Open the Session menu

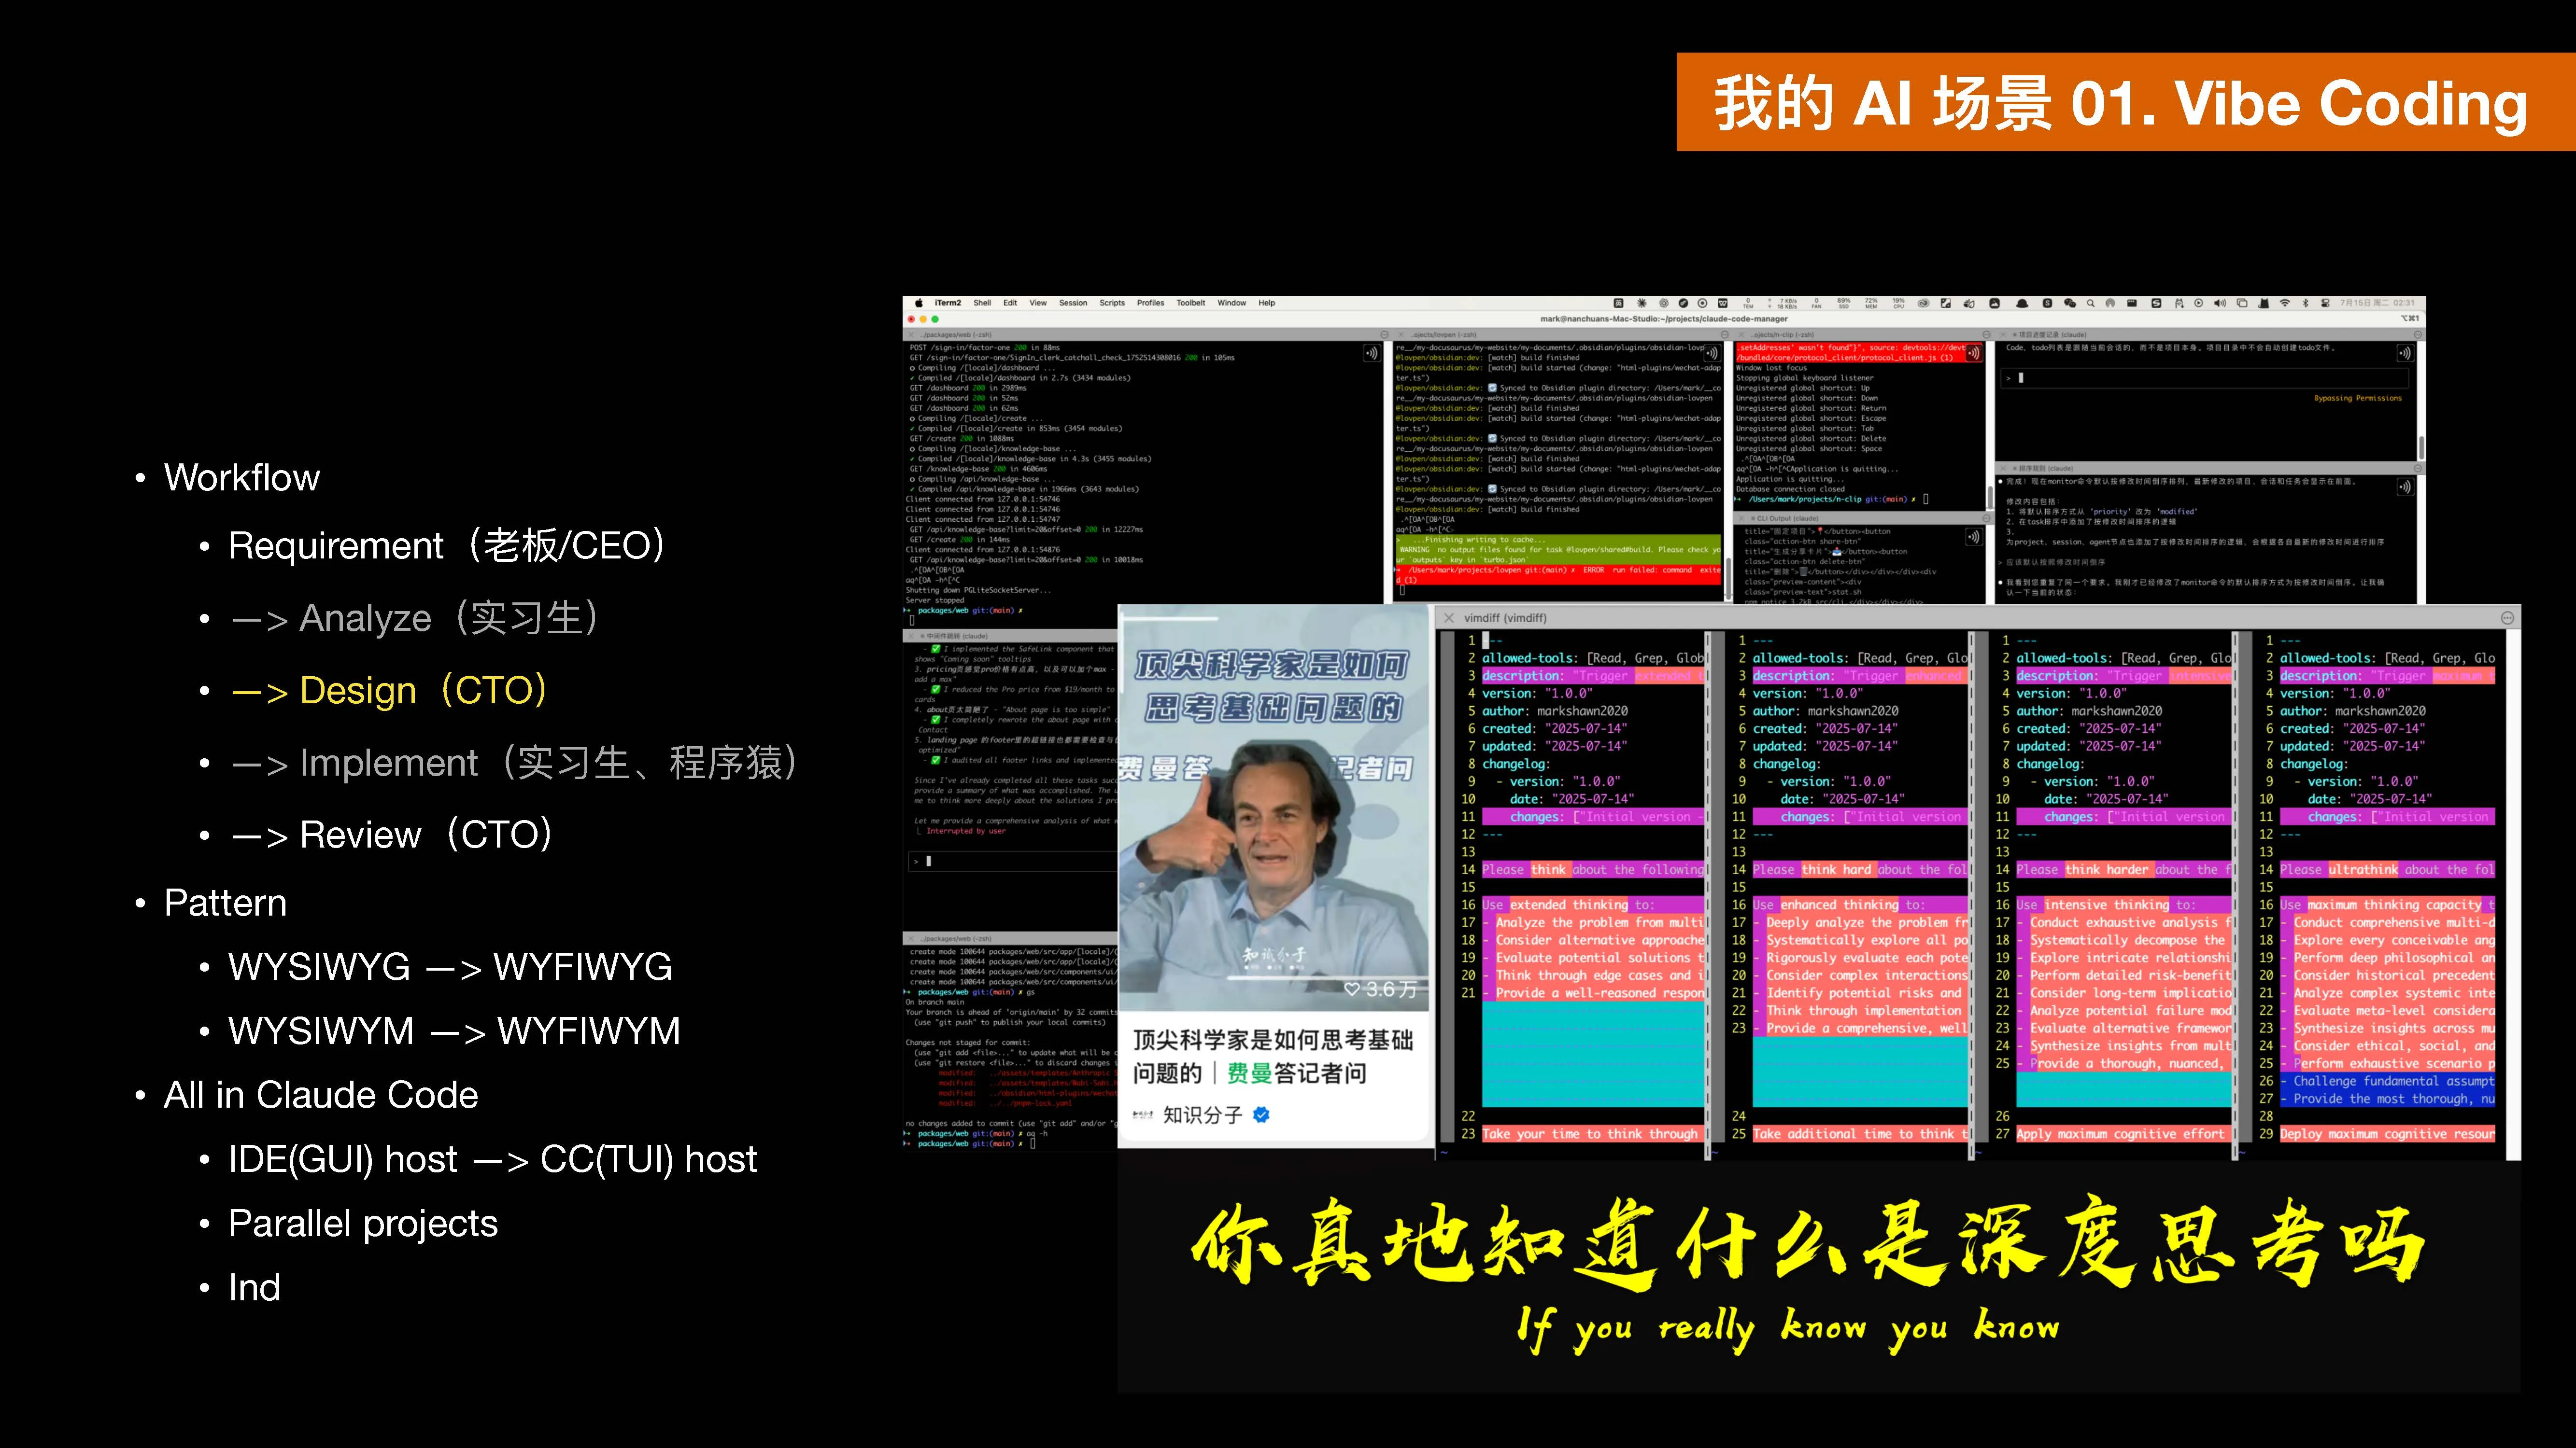coord(1073,303)
